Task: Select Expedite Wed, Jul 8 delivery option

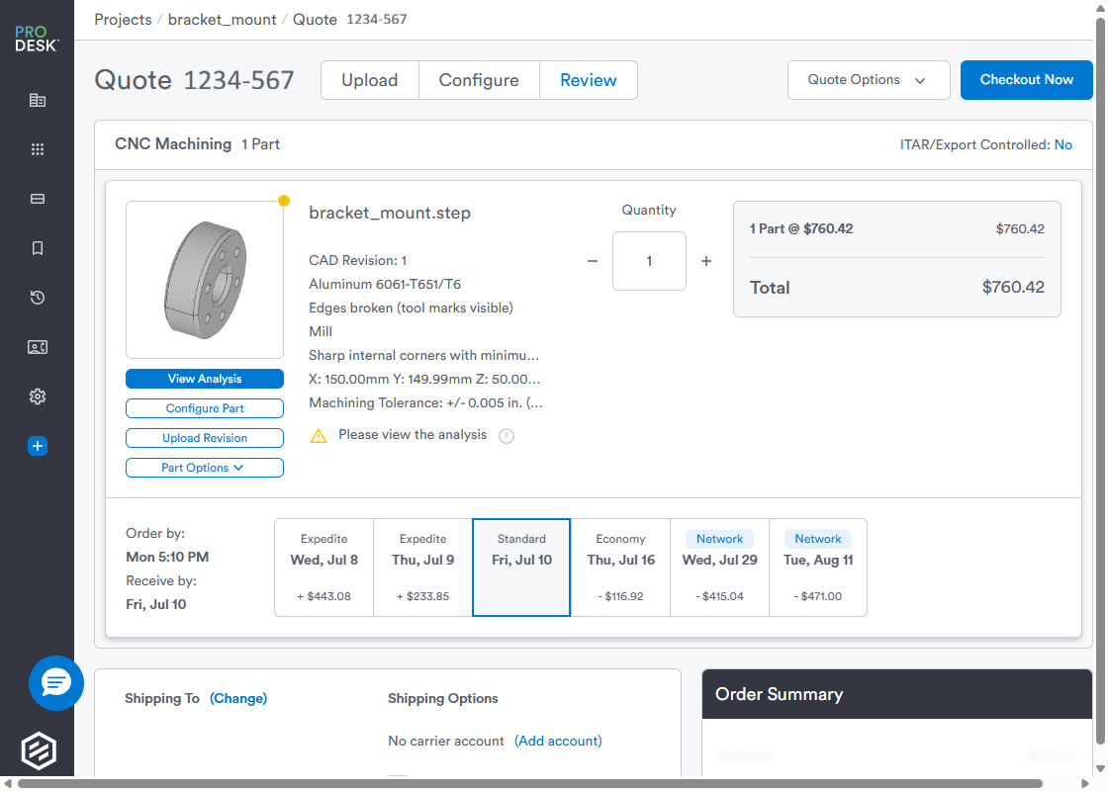Action: [x=323, y=568]
